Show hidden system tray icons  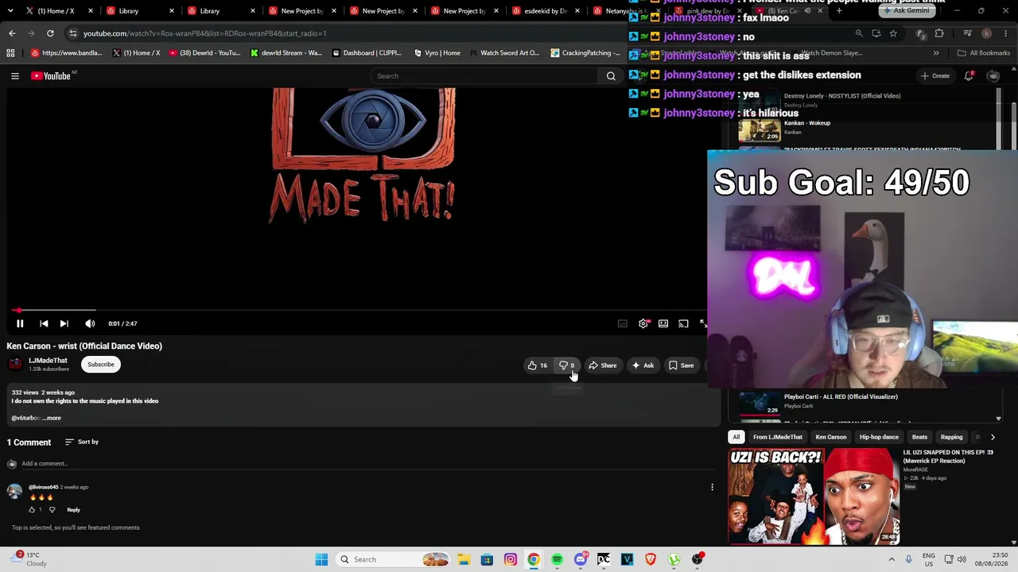pyautogui.click(x=891, y=559)
